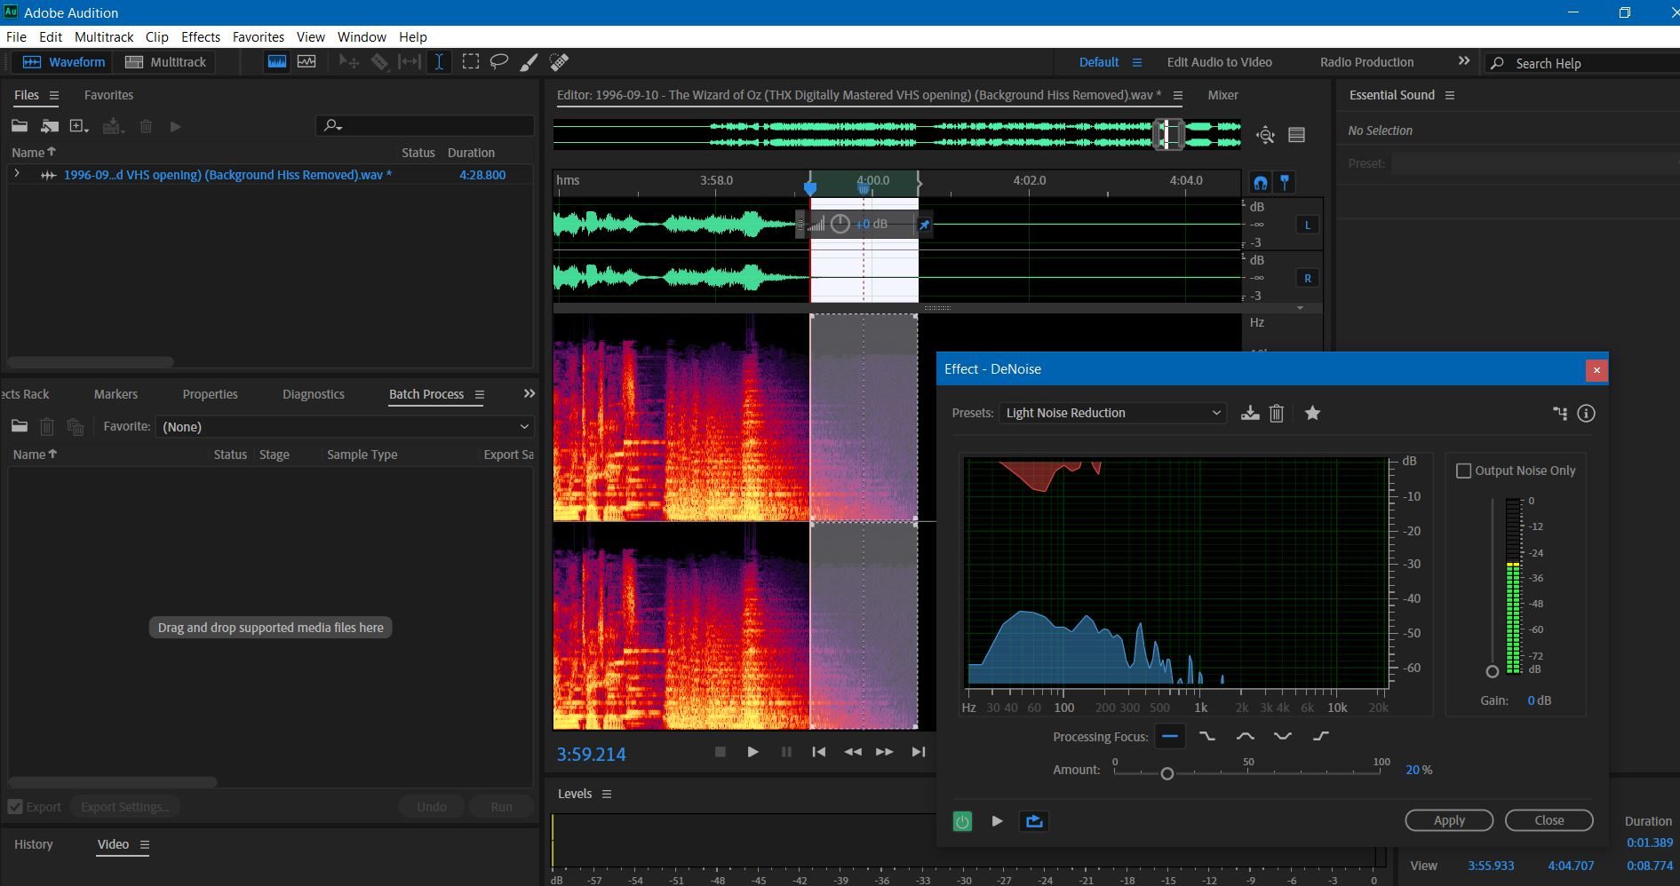Switch to the Multitrack view
1680x886 pixels.
coord(166,62)
